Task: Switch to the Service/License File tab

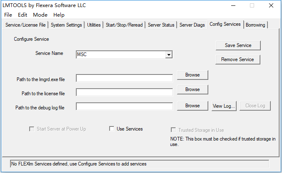Action: tap(25, 25)
